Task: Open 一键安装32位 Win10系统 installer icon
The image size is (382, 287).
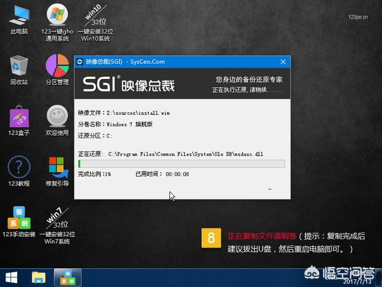Action: pos(95,17)
